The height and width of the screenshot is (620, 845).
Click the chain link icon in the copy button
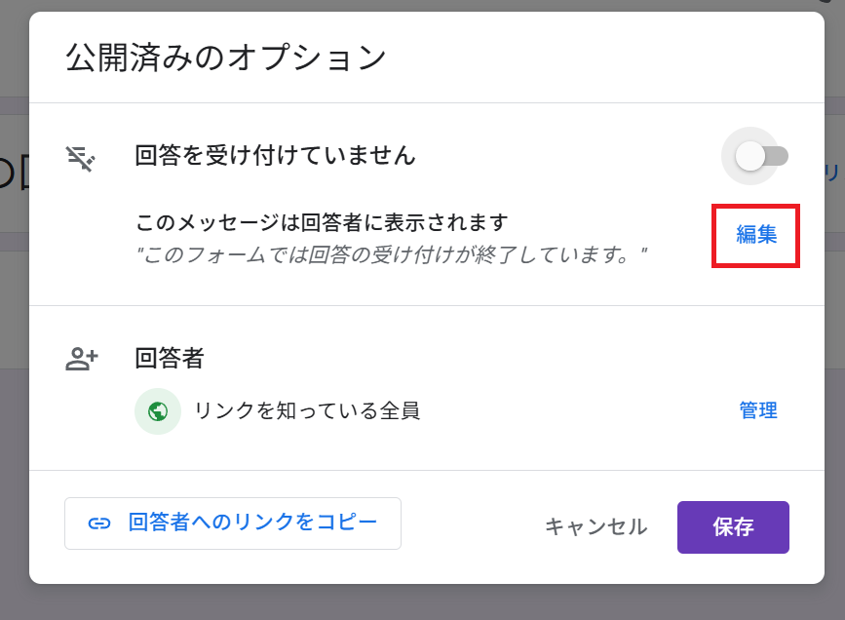[99, 523]
